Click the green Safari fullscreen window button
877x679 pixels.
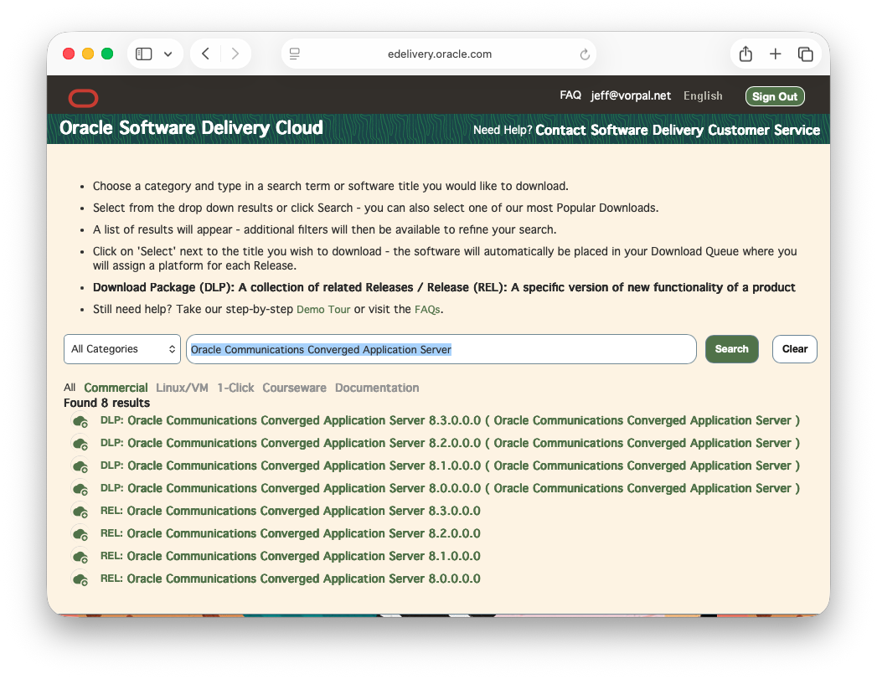point(107,54)
